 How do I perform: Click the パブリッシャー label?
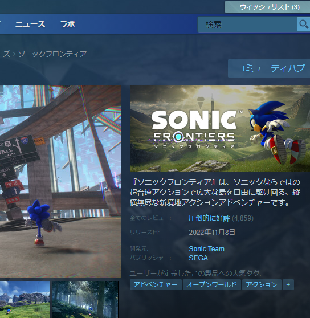pyautogui.click(x=150, y=258)
